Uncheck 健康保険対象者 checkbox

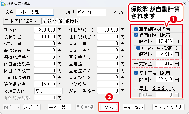click(136, 35)
